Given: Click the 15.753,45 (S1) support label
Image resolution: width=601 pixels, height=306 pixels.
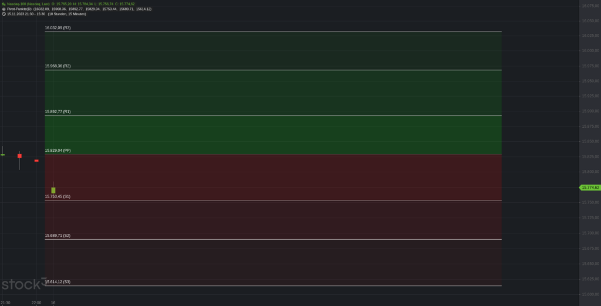Looking at the screenshot, I should pos(58,196).
